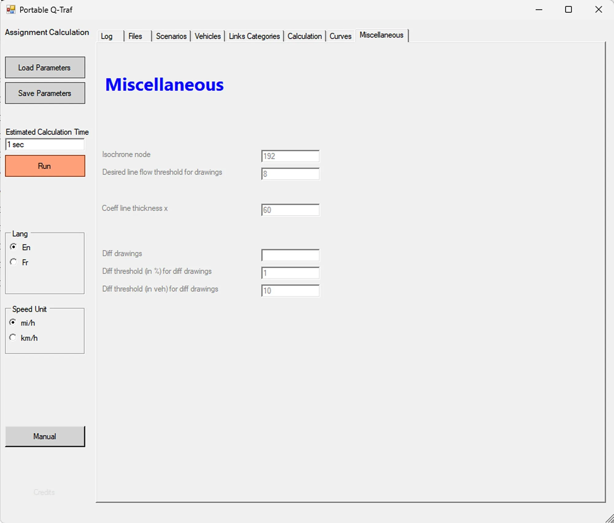Select the Miscellaneous tab

(381, 35)
